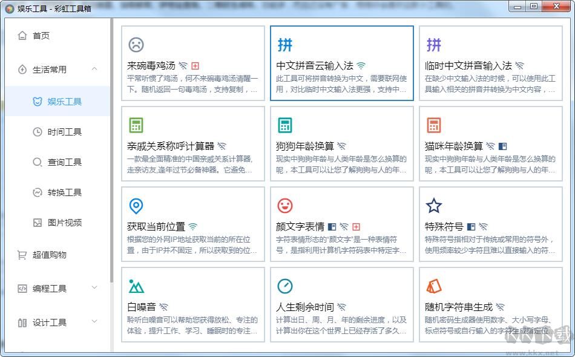575x357 pixels.
Task: Open 临时中文拼音输入法 via its 拼 icon
Action: pyautogui.click(x=434, y=44)
